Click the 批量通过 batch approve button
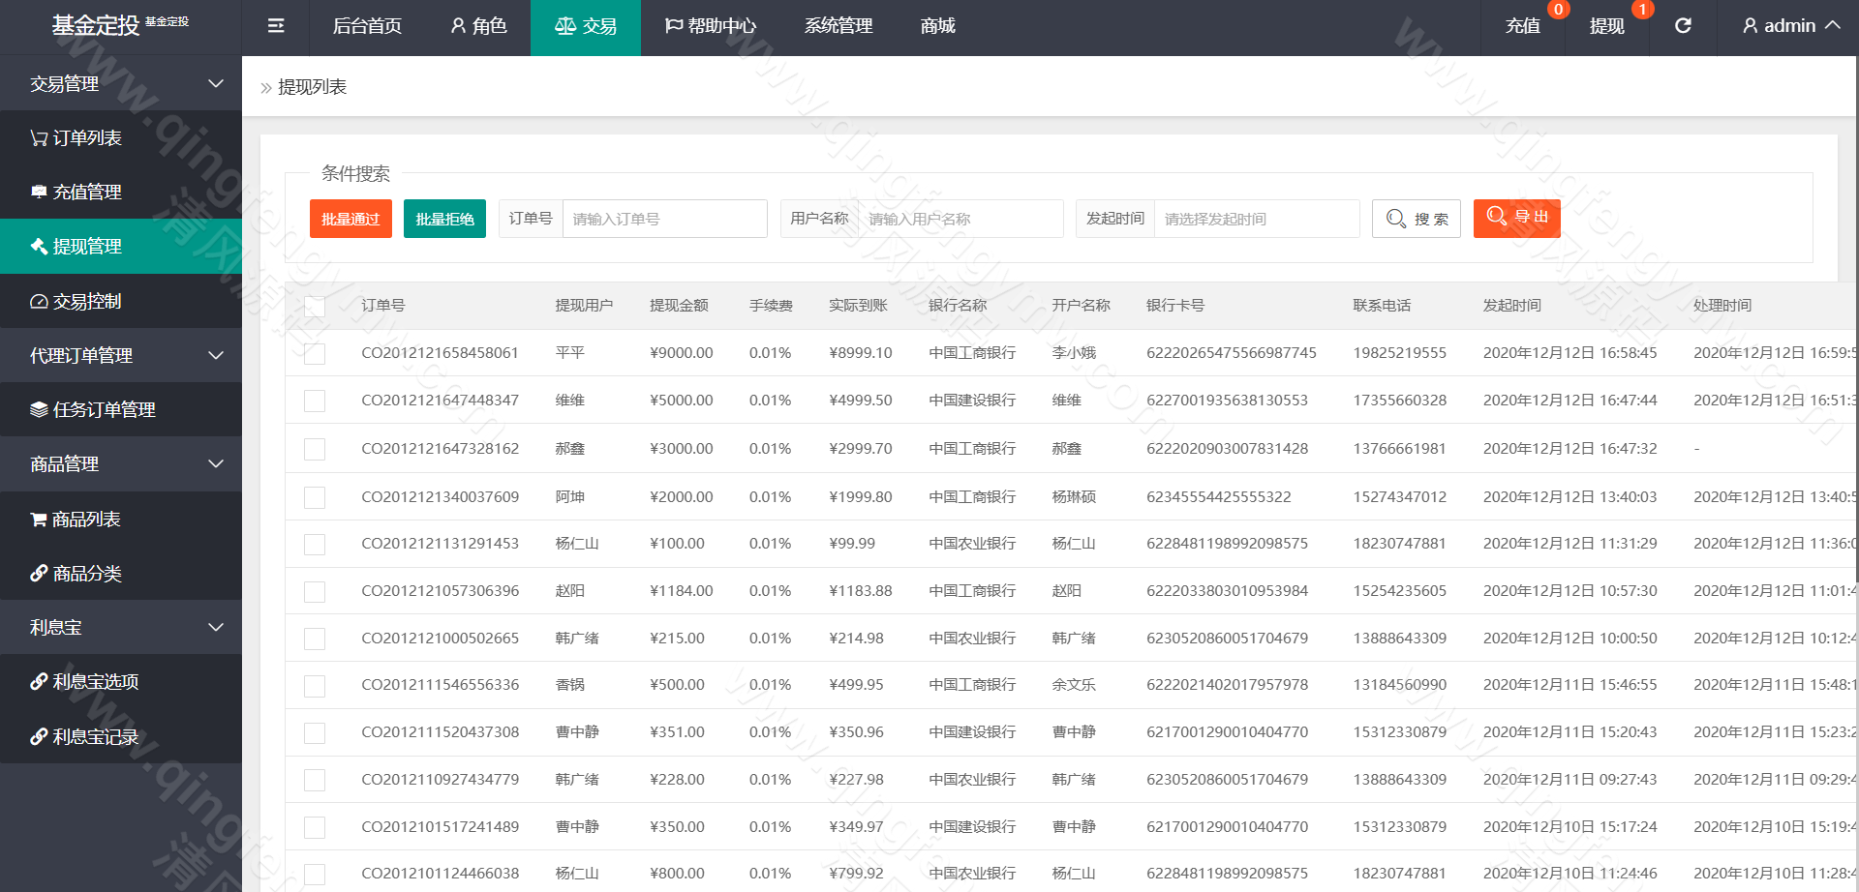The image size is (1859, 892). point(350,219)
